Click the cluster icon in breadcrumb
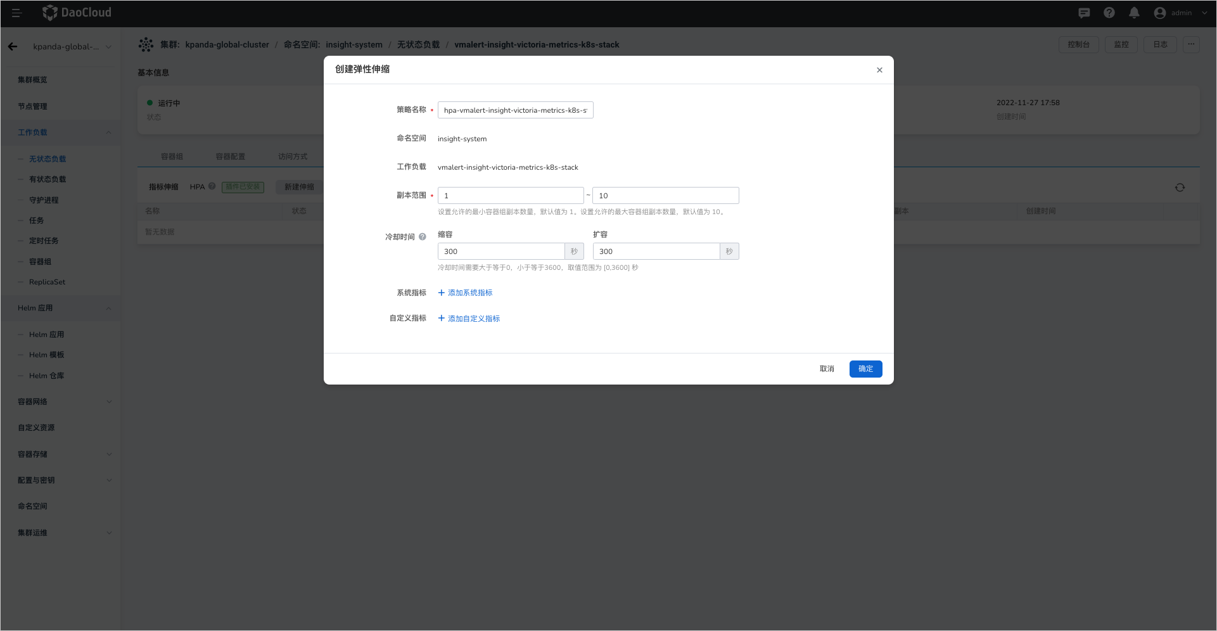Viewport: 1217px width, 631px height. tap(146, 44)
